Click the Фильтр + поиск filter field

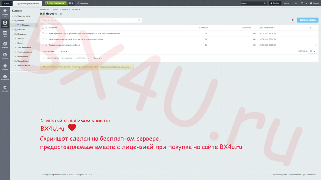point(91,20)
